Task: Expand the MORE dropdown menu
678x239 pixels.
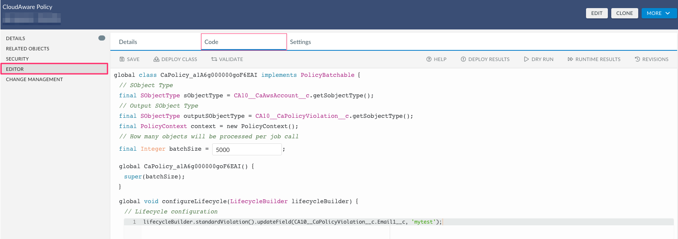Action: [x=659, y=13]
